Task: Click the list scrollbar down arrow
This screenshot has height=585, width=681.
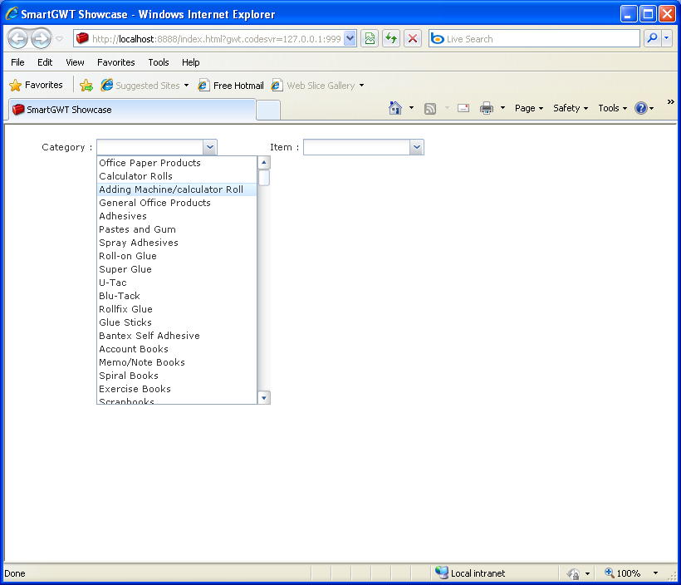Action: [263, 398]
